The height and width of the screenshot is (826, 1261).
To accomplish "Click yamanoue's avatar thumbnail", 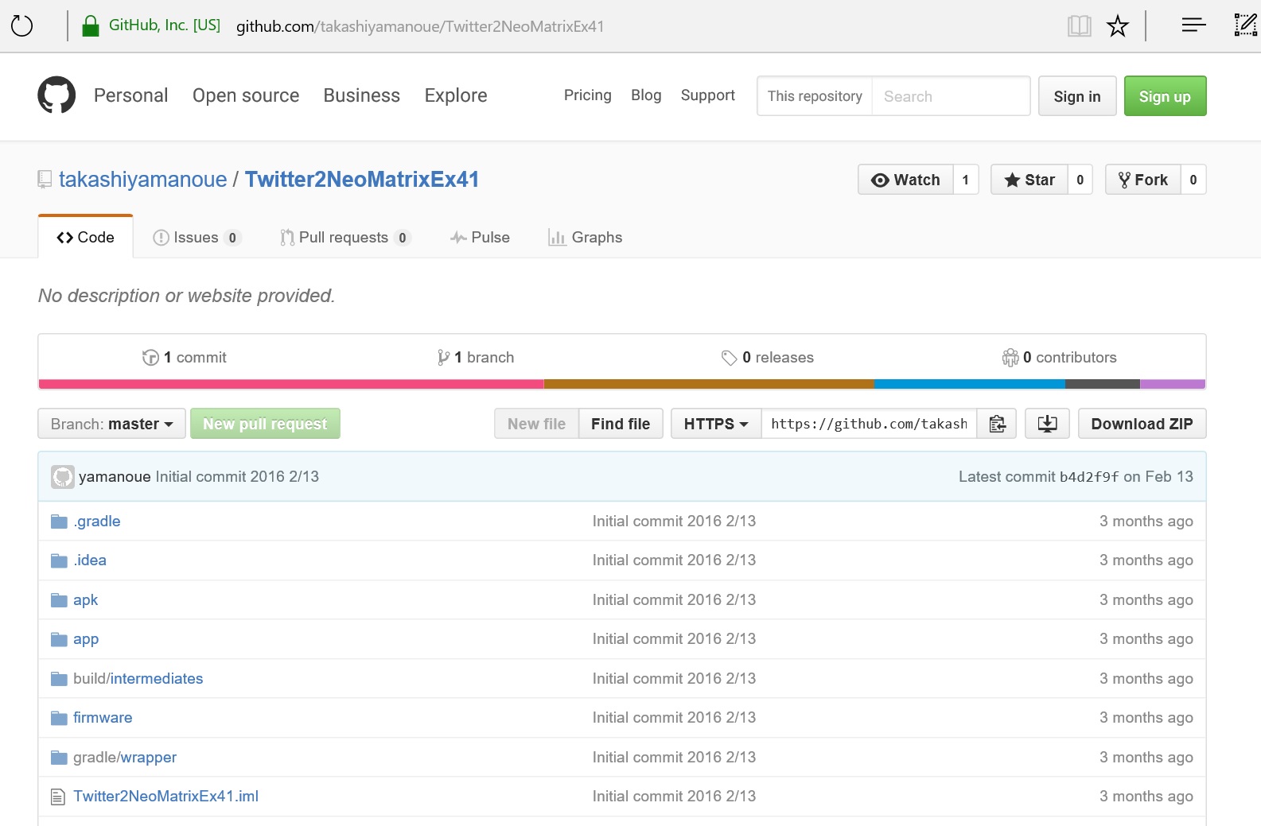I will pos(63,477).
